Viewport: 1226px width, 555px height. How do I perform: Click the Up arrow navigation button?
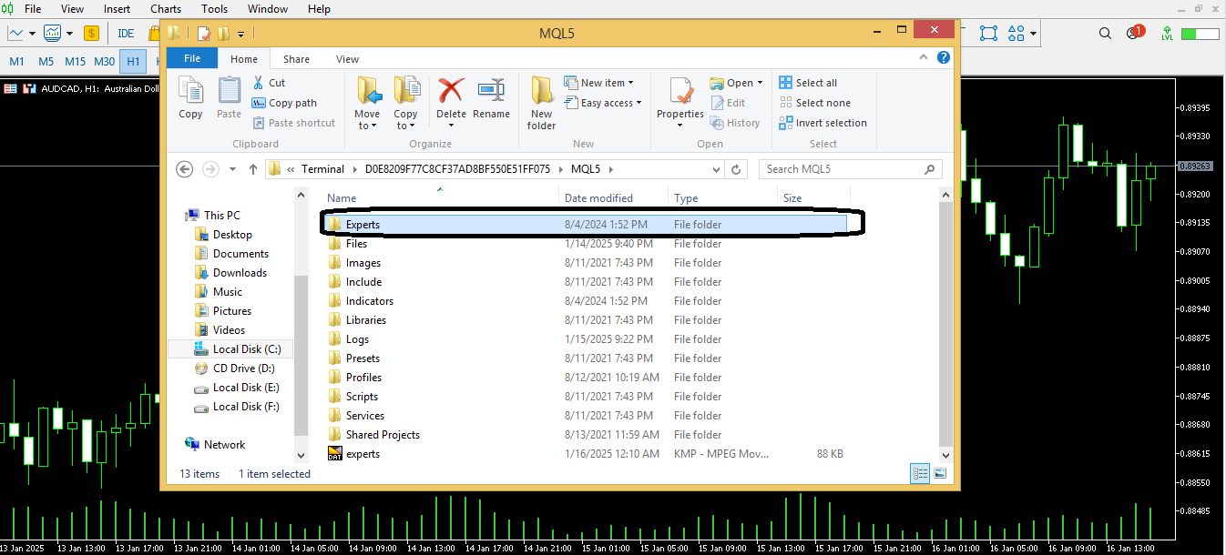point(254,169)
